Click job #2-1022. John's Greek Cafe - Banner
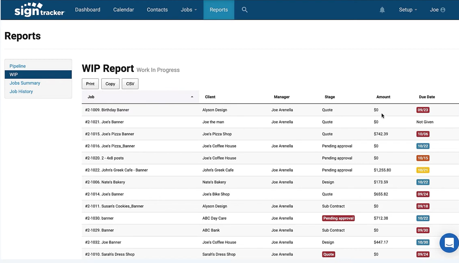459x263 pixels. click(x=117, y=170)
